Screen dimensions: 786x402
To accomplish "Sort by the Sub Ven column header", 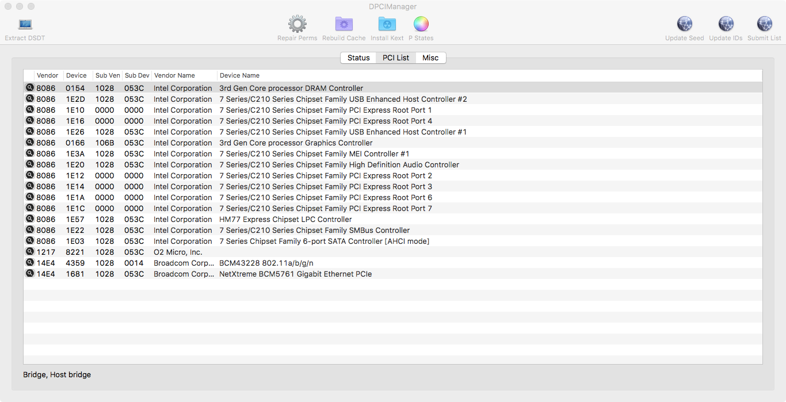I will click(x=108, y=75).
